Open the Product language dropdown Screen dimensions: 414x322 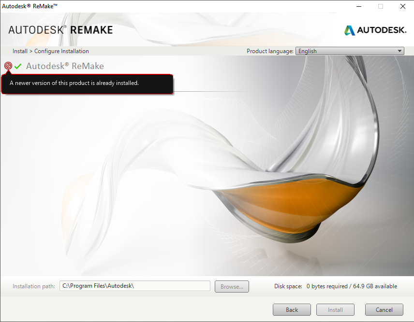(350, 51)
